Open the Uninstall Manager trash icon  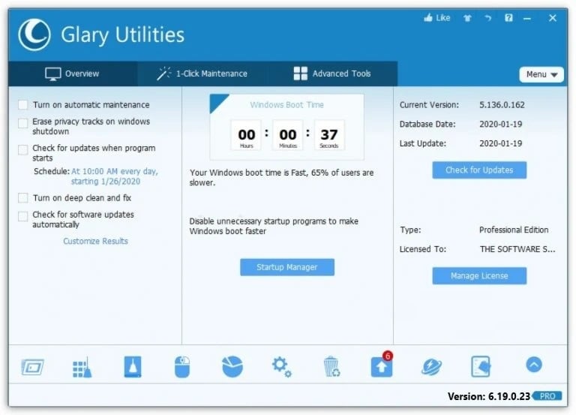click(331, 366)
